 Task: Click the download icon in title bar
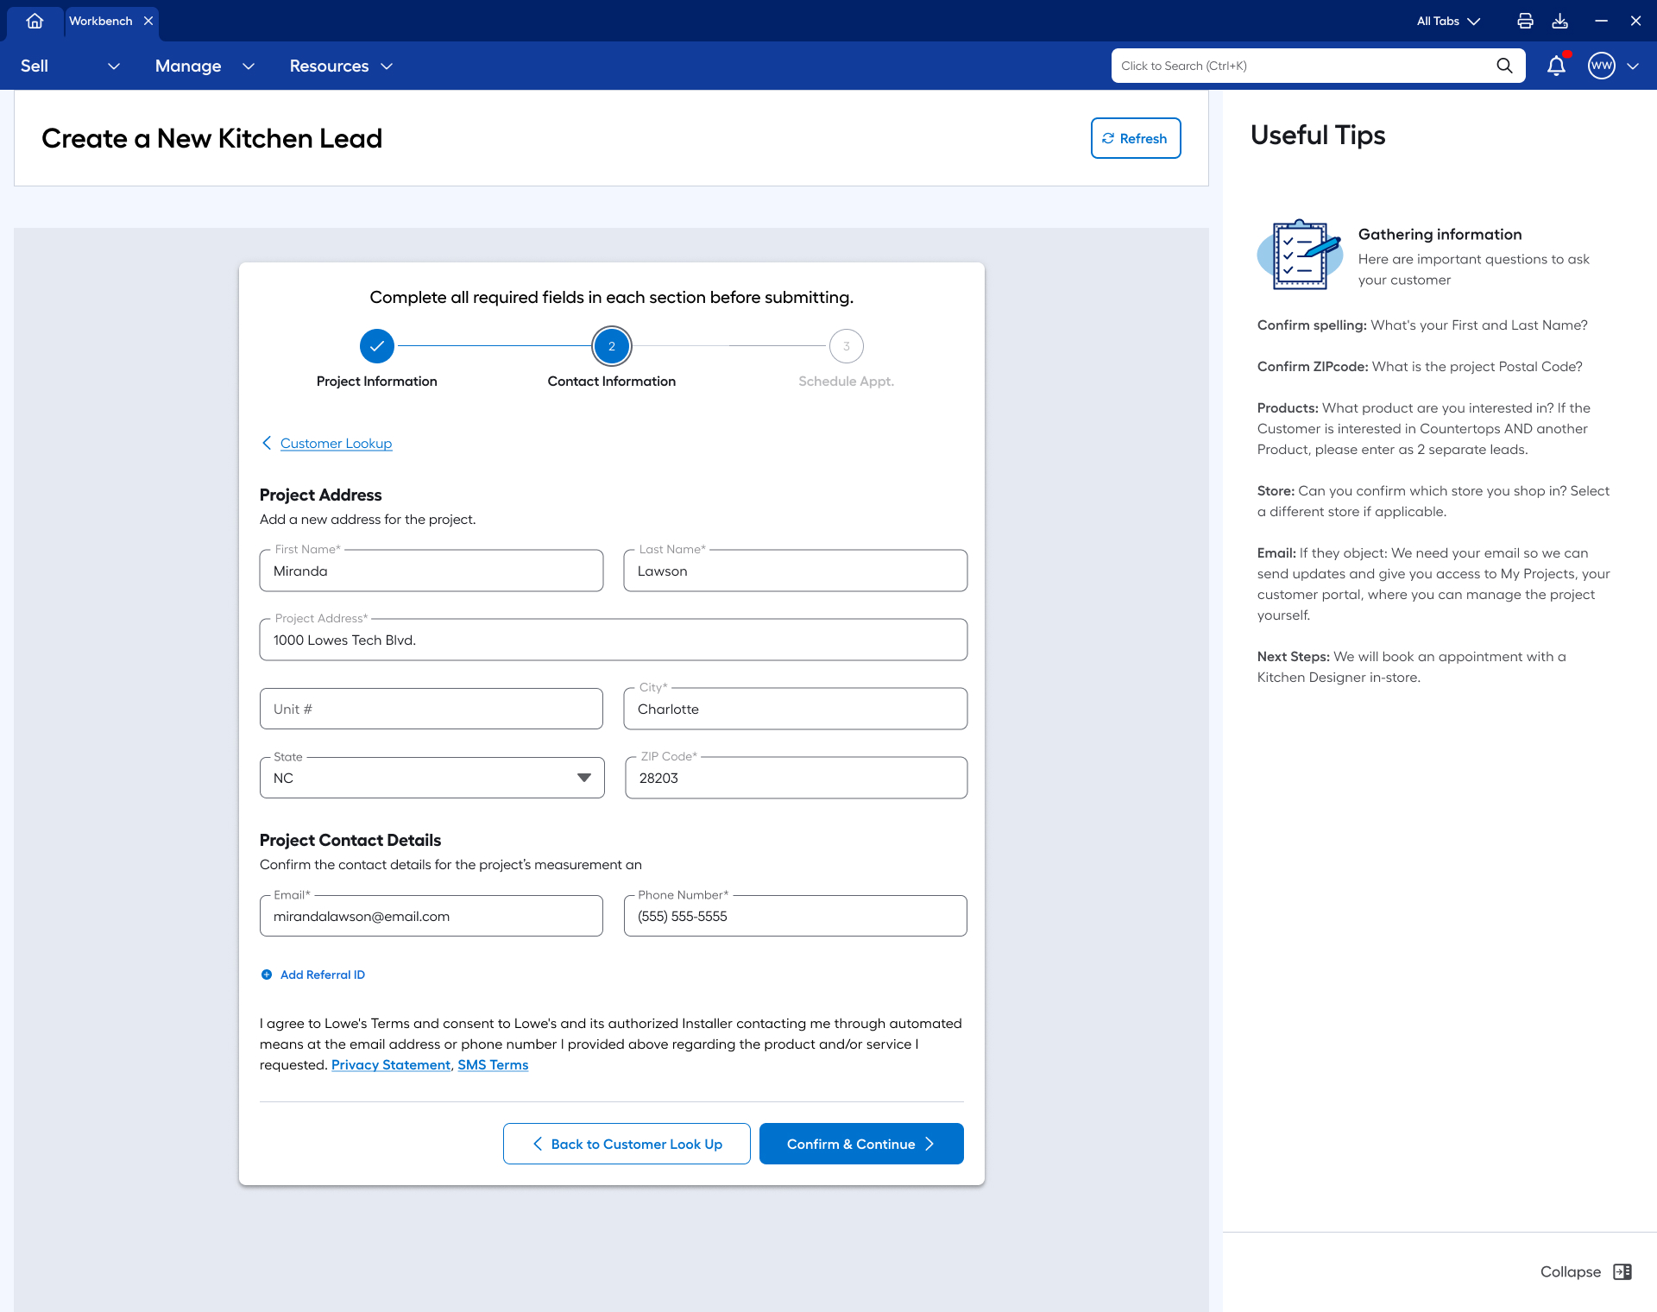[x=1559, y=21]
